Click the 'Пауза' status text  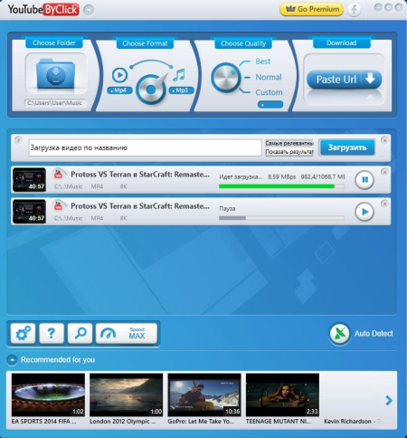tap(227, 208)
